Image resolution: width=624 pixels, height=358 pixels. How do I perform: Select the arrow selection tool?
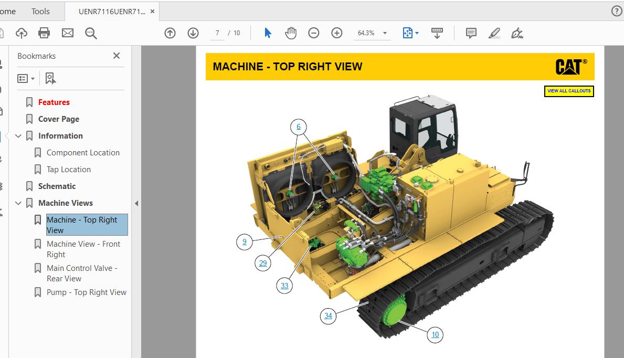pyautogui.click(x=268, y=33)
